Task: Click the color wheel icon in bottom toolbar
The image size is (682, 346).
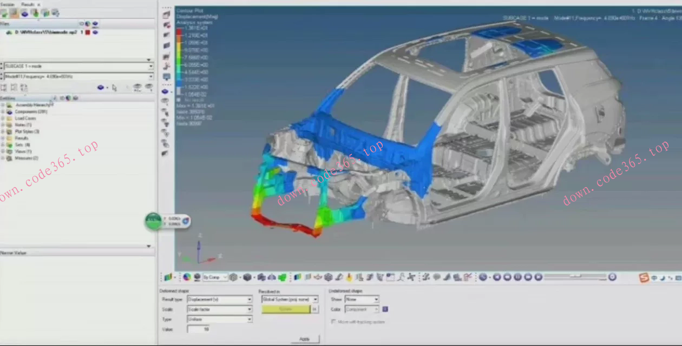Action: point(187,277)
